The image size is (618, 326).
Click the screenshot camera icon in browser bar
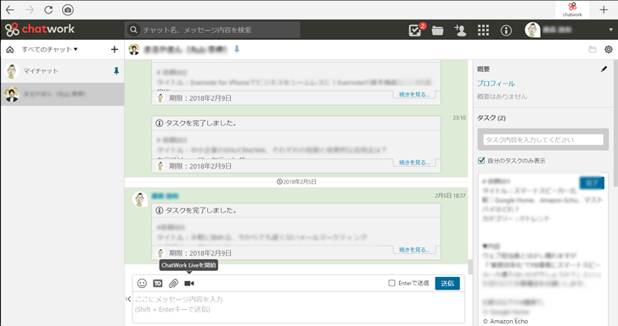click(68, 10)
